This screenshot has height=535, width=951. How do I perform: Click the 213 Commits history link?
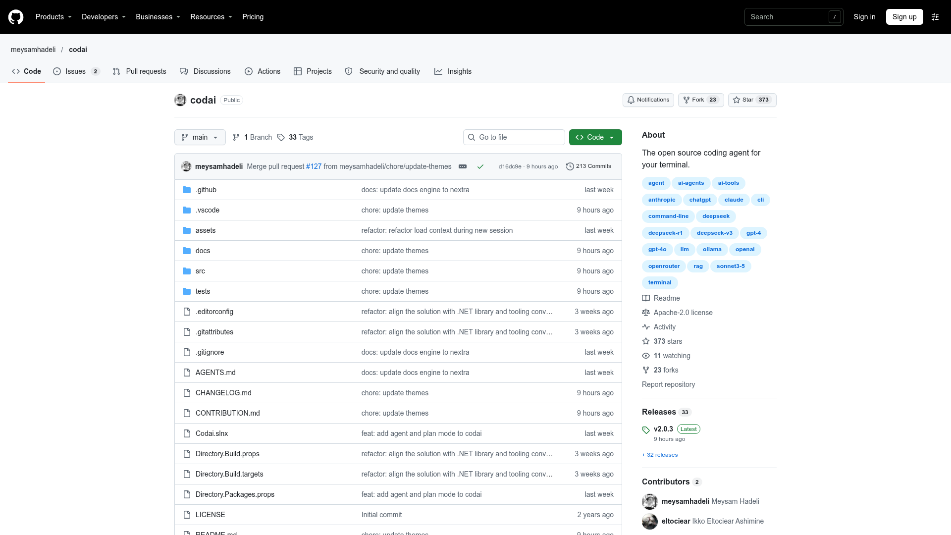click(x=588, y=166)
